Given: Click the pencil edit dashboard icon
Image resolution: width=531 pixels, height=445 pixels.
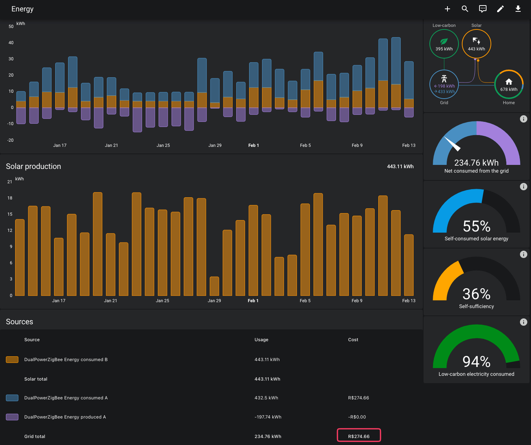Looking at the screenshot, I should tap(500, 9).
